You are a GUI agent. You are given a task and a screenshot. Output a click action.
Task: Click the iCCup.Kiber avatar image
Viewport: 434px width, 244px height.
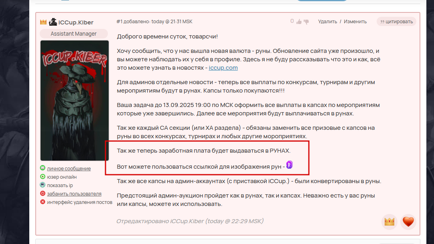click(75, 101)
